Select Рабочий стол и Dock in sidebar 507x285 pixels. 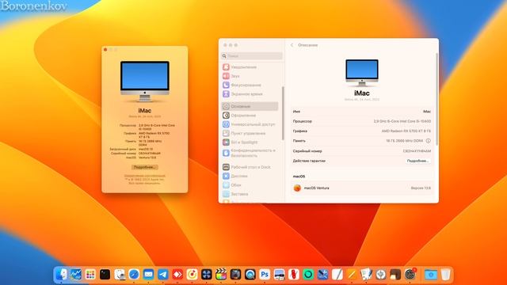[x=250, y=167]
